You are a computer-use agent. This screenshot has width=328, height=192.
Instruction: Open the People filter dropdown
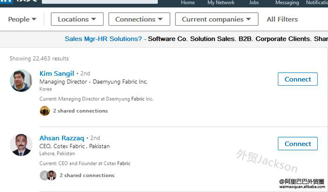tap(22, 19)
